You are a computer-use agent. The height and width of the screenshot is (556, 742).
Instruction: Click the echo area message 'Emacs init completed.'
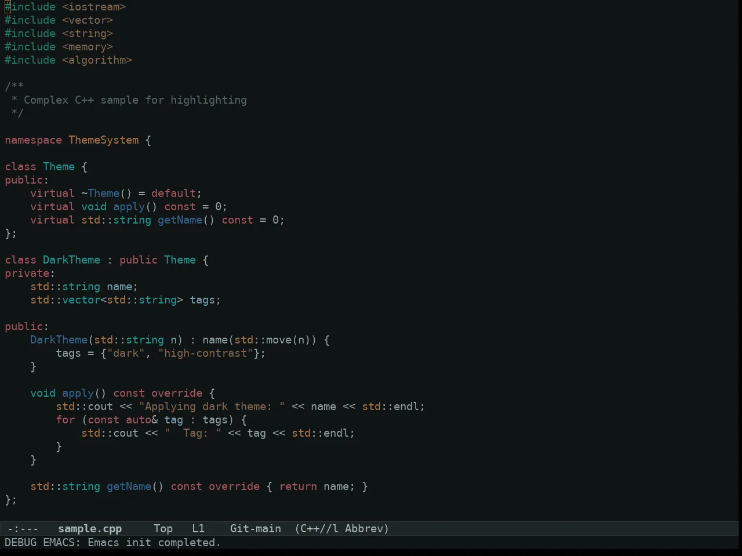click(154, 543)
